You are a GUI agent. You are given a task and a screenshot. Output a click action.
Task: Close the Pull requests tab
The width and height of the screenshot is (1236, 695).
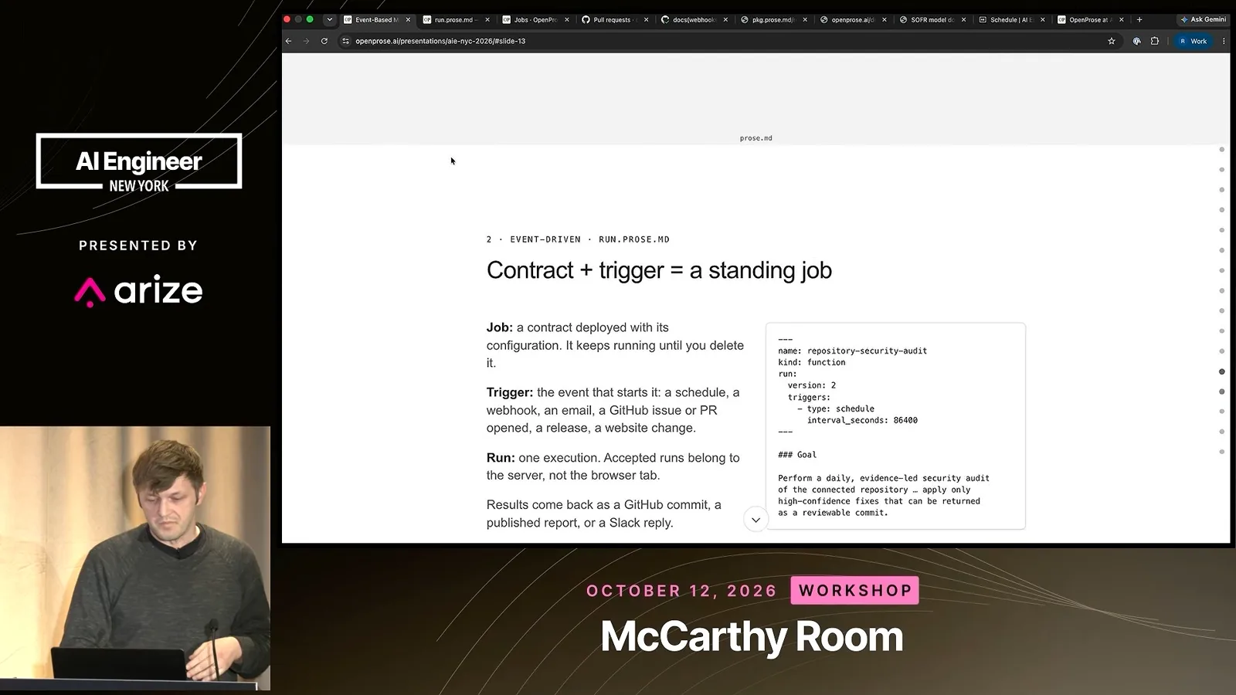647,20
